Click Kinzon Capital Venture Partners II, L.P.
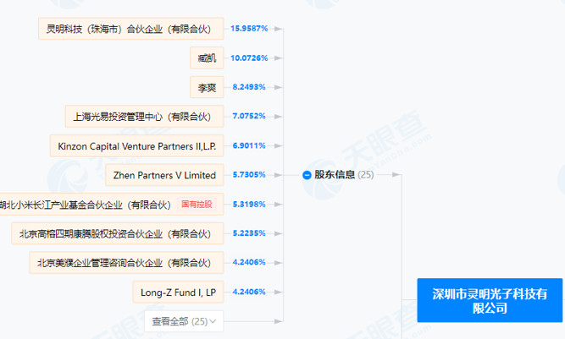The width and height of the screenshot is (565, 339). tap(136, 146)
